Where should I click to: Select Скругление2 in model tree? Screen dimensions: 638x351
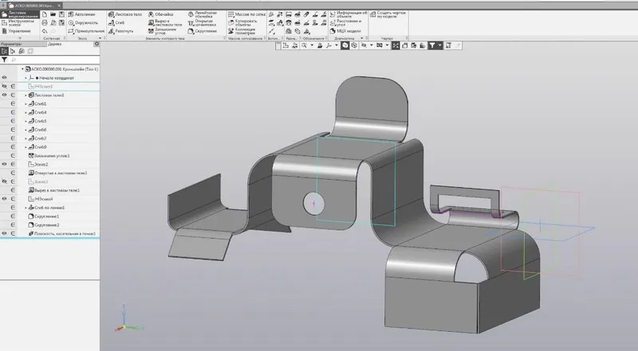tap(44, 224)
